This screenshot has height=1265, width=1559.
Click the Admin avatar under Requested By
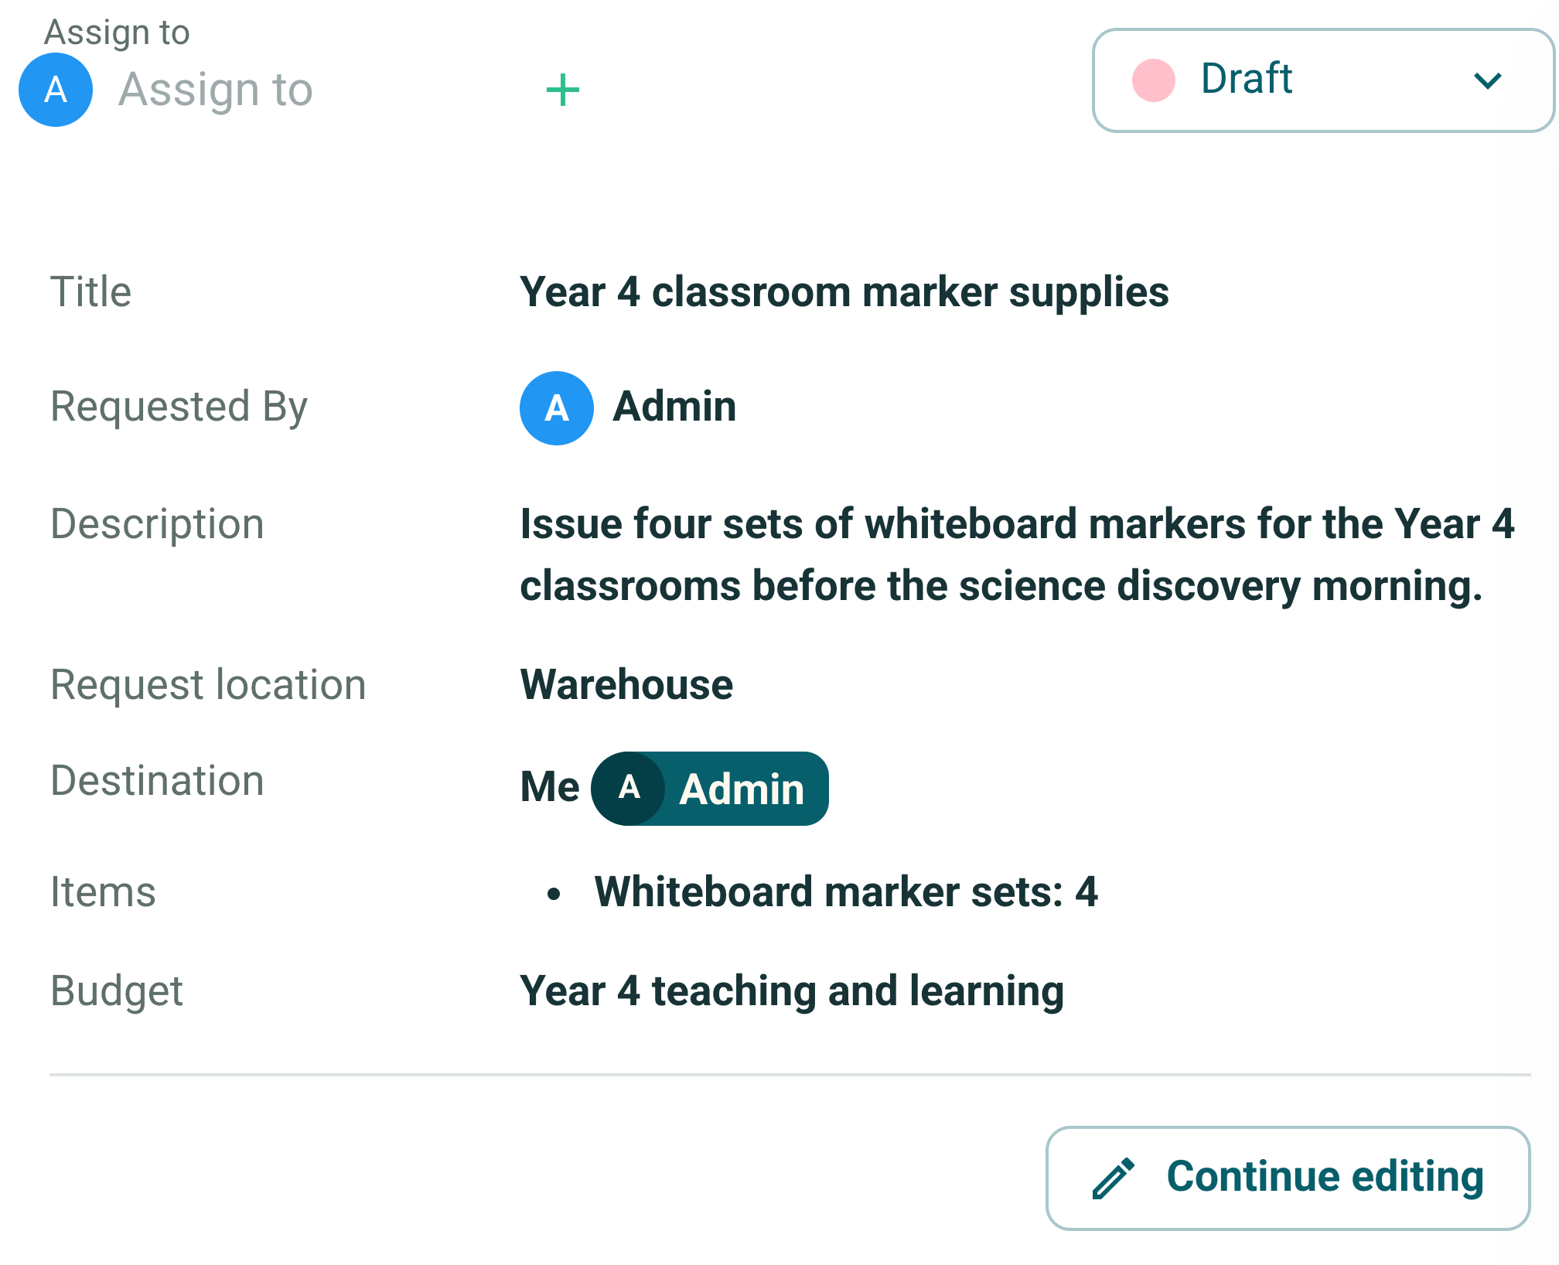point(557,408)
